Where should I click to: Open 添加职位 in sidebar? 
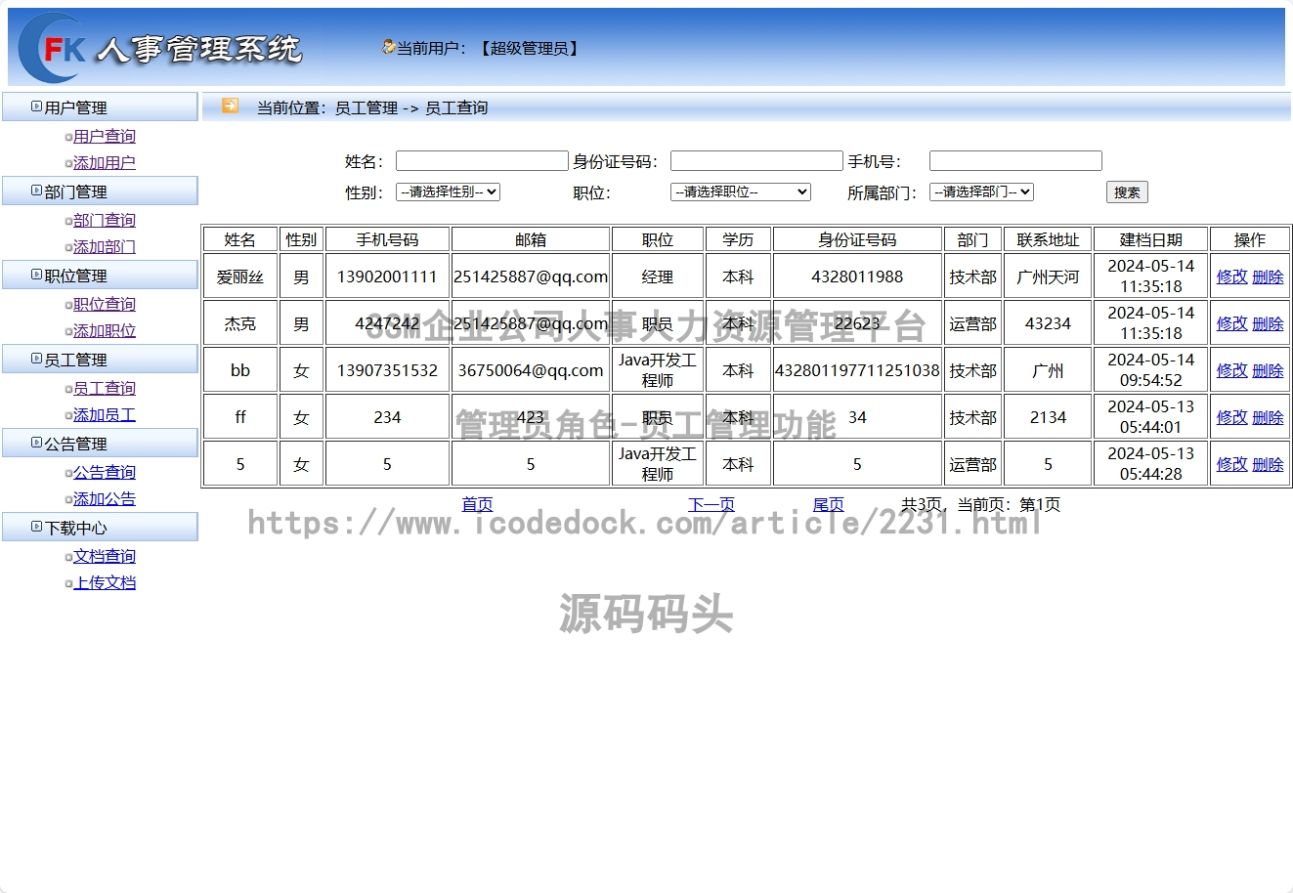coord(105,330)
